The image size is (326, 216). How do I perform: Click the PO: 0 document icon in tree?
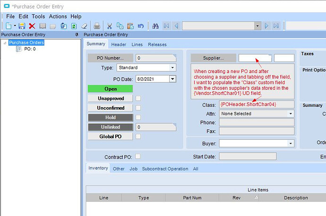pyautogui.click(x=19, y=49)
